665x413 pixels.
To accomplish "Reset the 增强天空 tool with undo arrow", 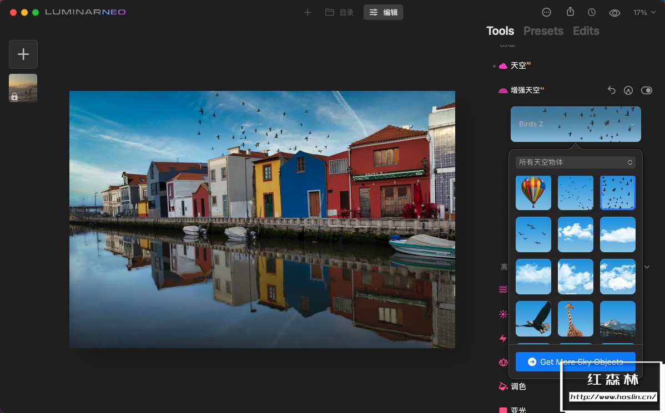I will point(611,90).
